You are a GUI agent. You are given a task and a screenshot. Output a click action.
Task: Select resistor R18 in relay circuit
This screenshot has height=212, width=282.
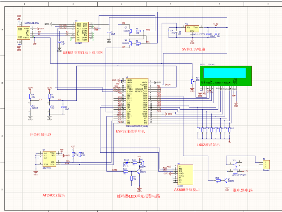pos(218,180)
